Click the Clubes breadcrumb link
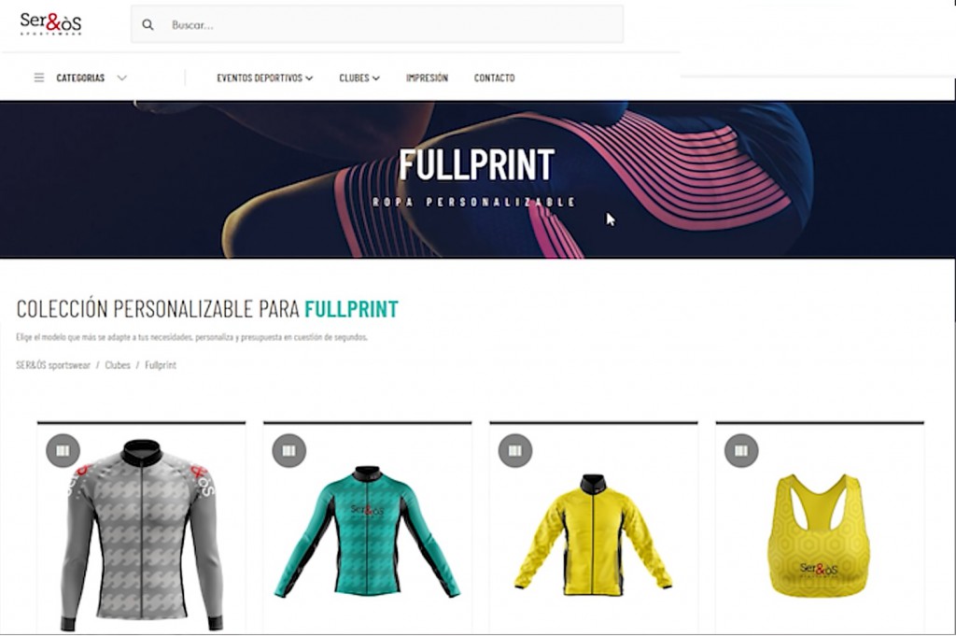The height and width of the screenshot is (636, 956). pyautogui.click(x=118, y=365)
